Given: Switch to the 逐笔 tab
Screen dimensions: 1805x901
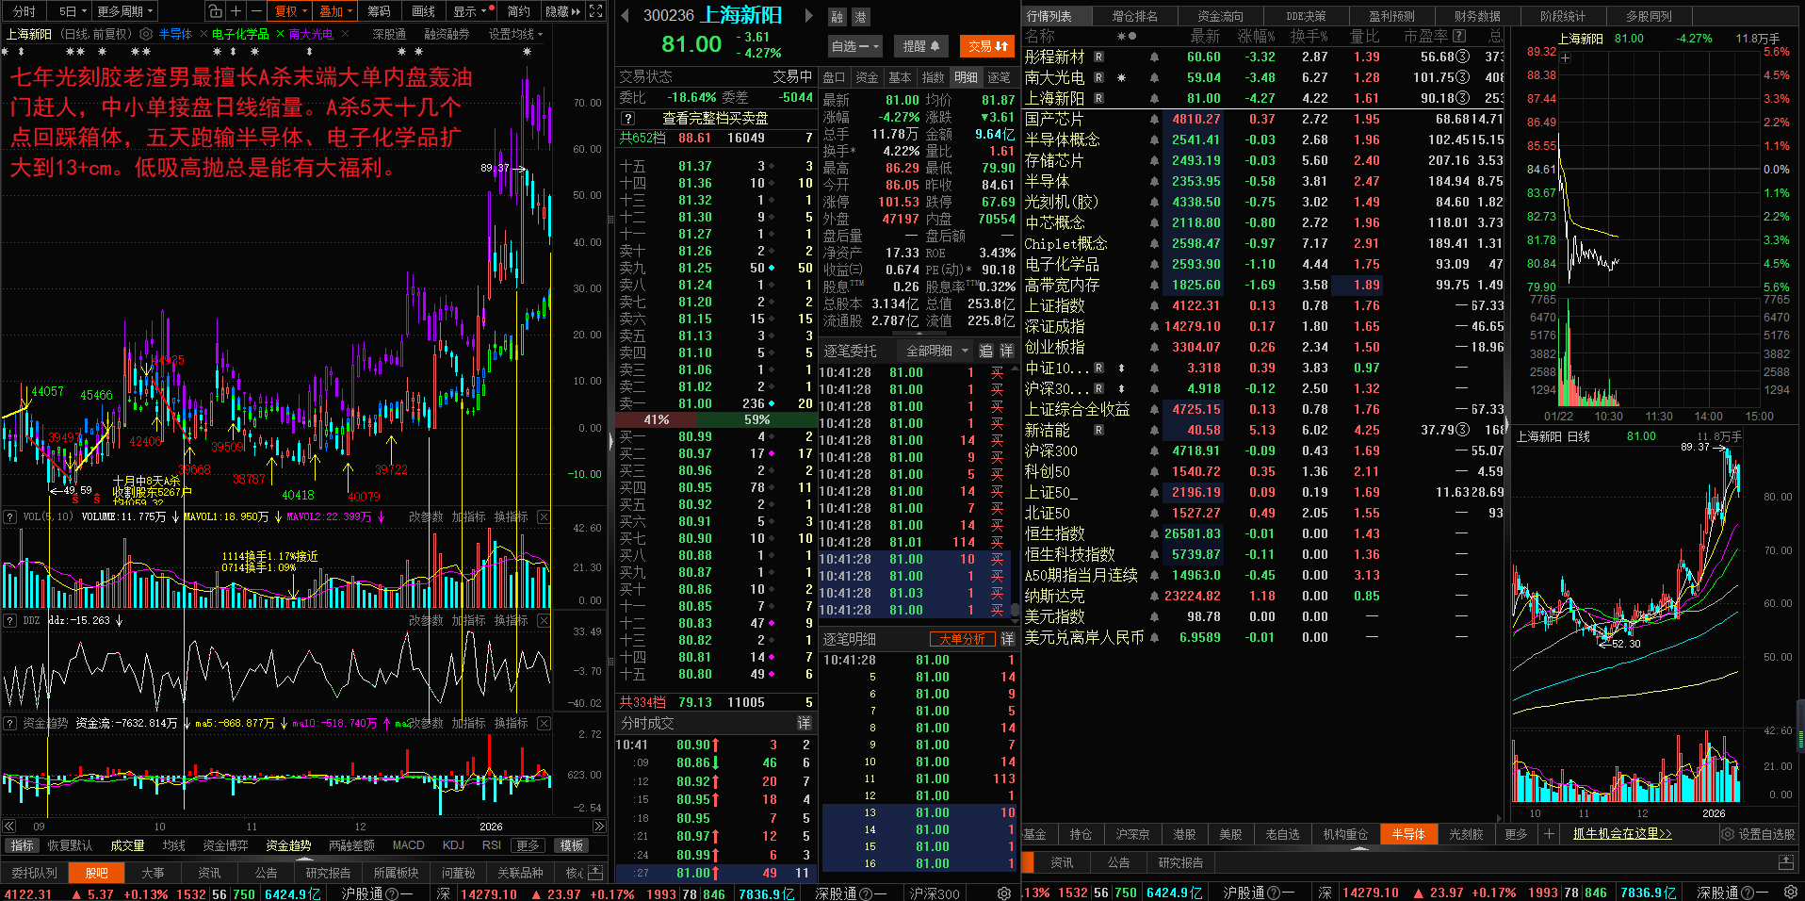Looking at the screenshot, I should (999, 77).
